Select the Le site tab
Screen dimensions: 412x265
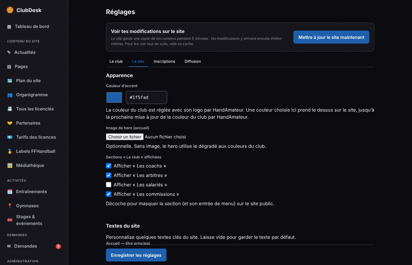(x=138, y=61)
